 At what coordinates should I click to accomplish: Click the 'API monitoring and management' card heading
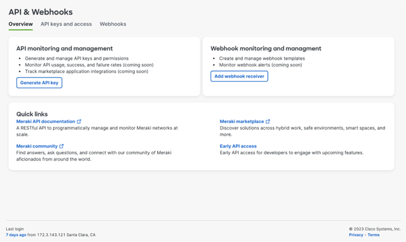coord(64,48)
